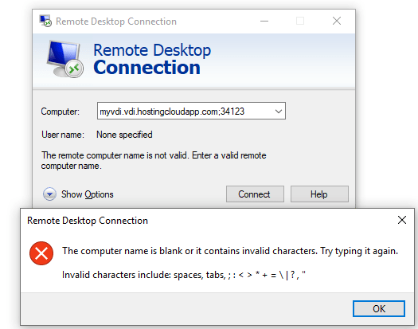Expand Show Options text label
This screenshot has width=418, height=329.
click(x=87, y=194)
